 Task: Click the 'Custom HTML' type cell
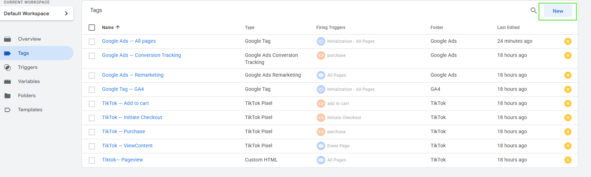tap(261, 160)
